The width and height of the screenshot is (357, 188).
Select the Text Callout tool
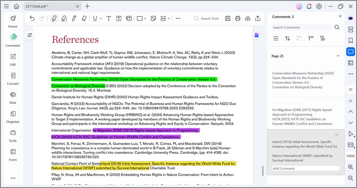coord(129,18)
